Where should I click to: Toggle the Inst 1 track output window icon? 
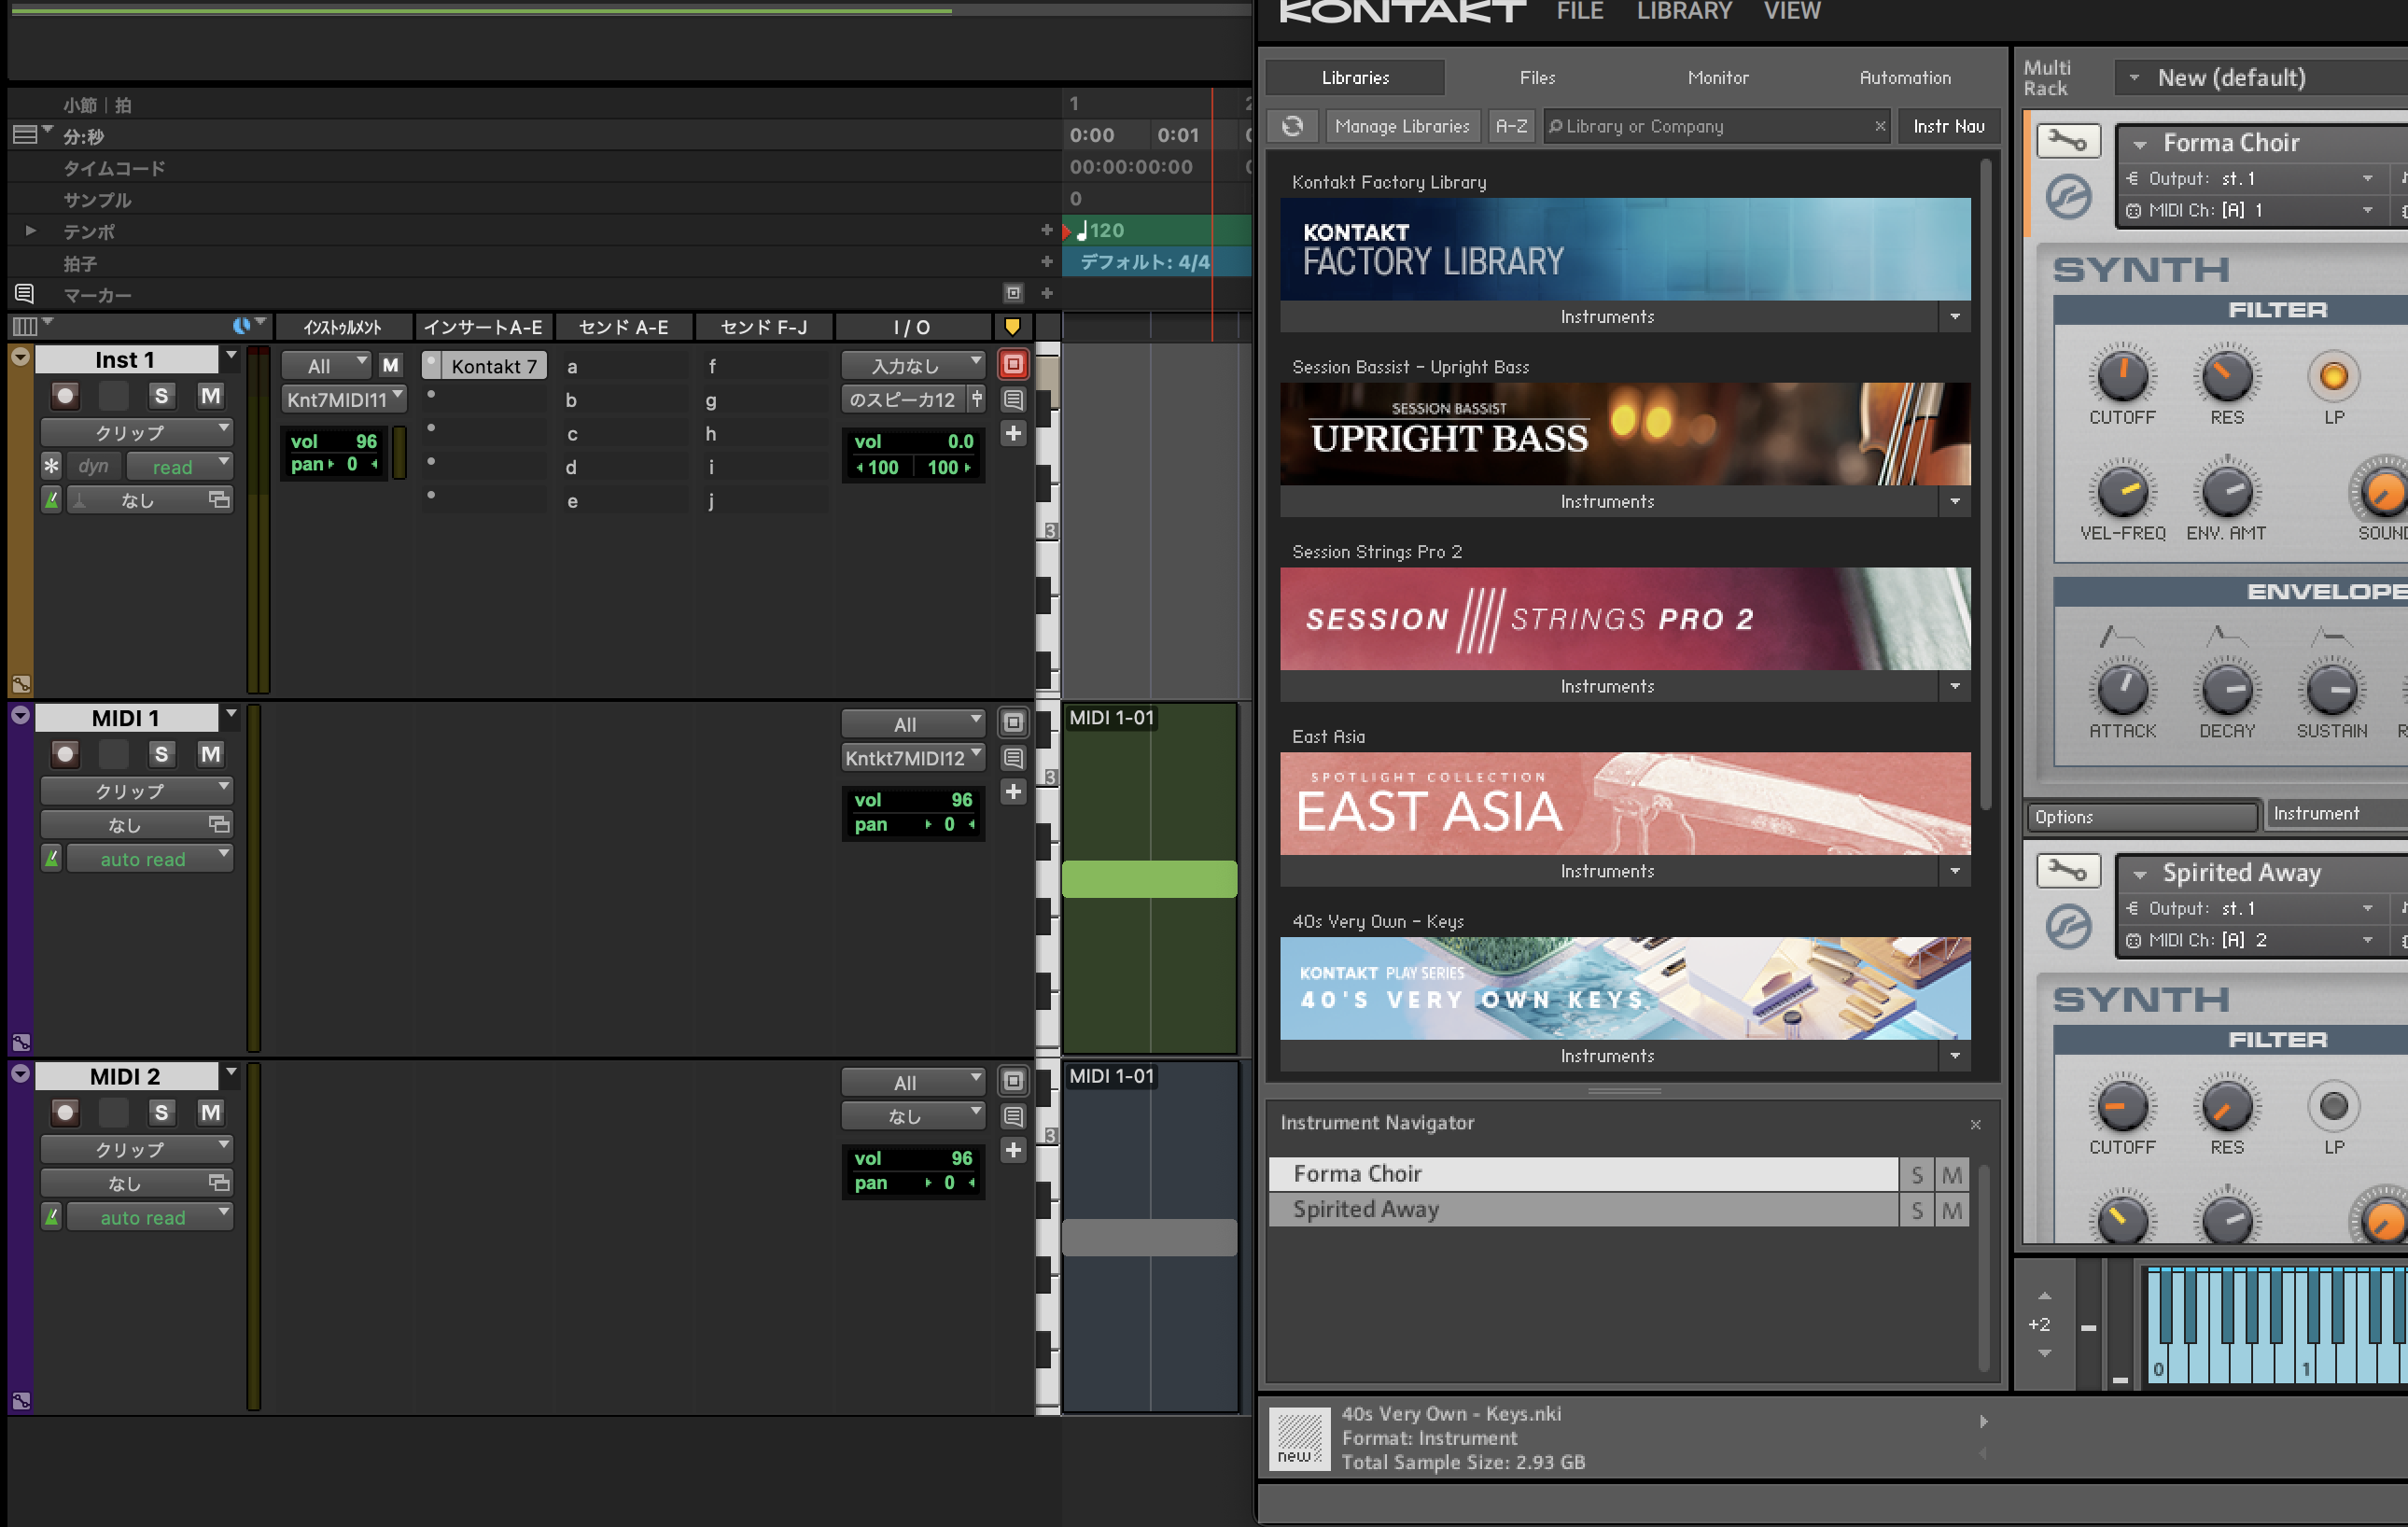coord(1013,365)
